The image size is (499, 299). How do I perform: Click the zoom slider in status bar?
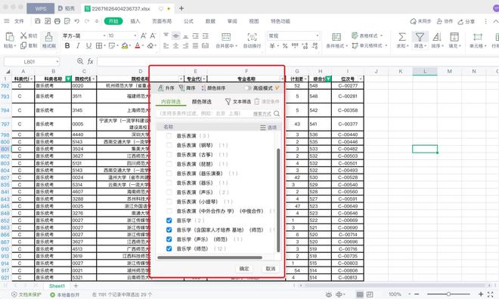[x=448, y=294]
